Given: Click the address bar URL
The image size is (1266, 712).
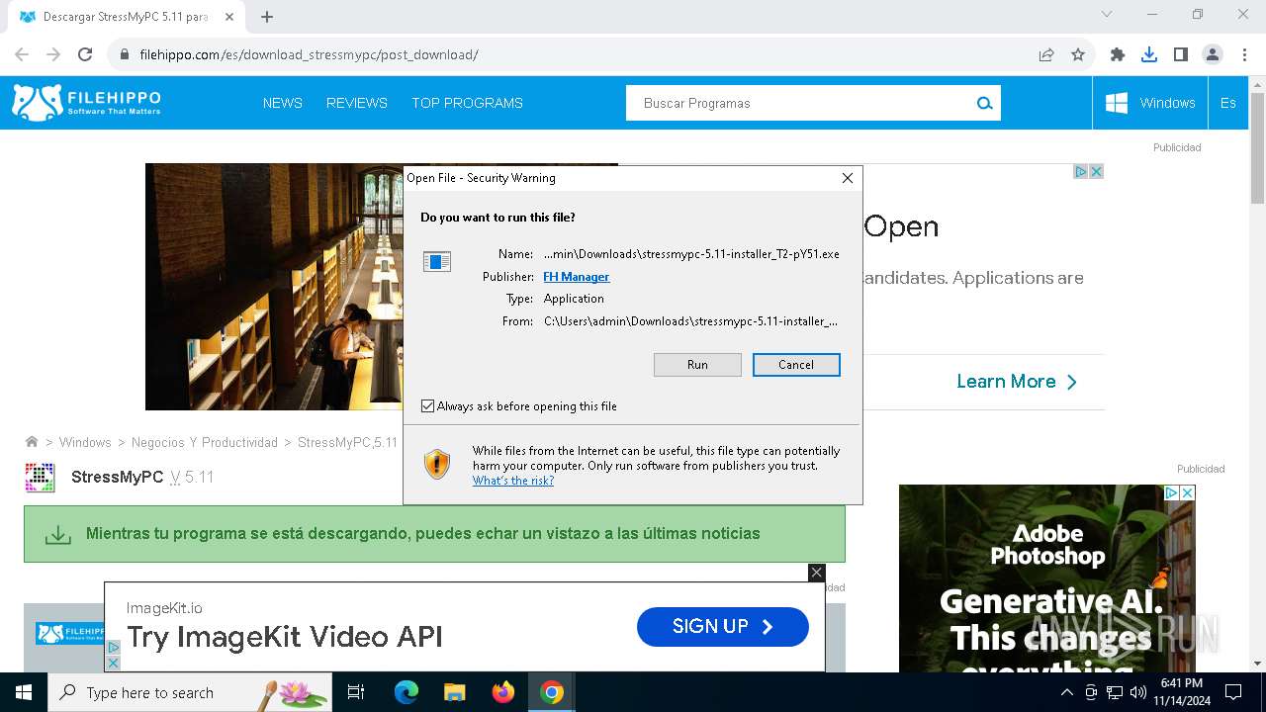Looking at the screenshot, I should pos(309,54).
